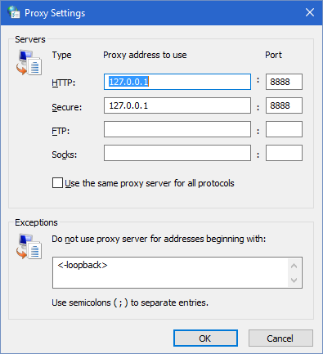Click the Exceptions section computer icon
The image size is (323, 354).
click(29, 246)
